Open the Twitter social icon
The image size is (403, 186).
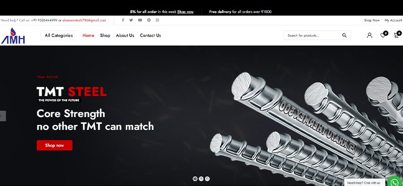click(x=131, y=20)
